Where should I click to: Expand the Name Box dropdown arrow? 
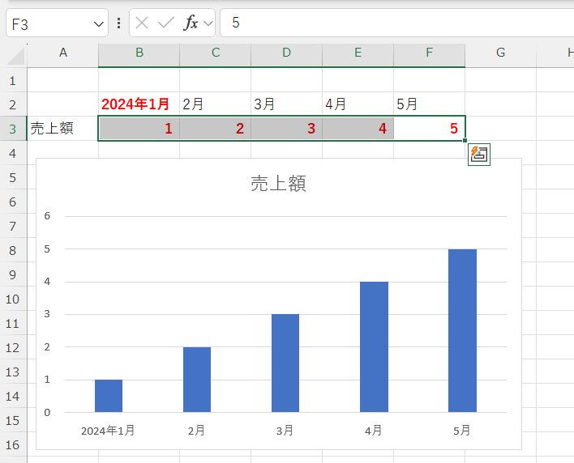click(x=98, y=24)
